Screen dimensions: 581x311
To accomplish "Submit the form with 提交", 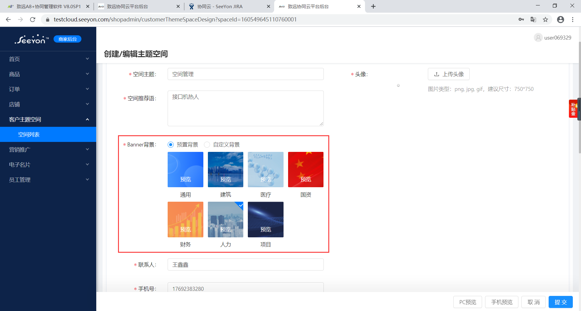I will click(561, 302).
